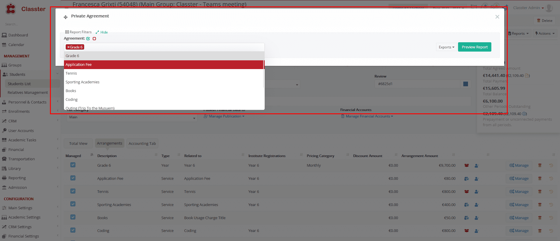Click the history icon in the Grade 6 row
This screenshot has height=241, width=560.
(551, 165)
